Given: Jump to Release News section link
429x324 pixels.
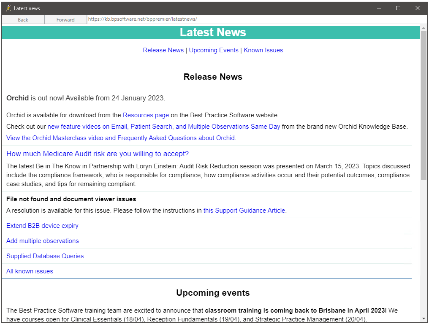Looking at the screenshot, I should 163,50.
